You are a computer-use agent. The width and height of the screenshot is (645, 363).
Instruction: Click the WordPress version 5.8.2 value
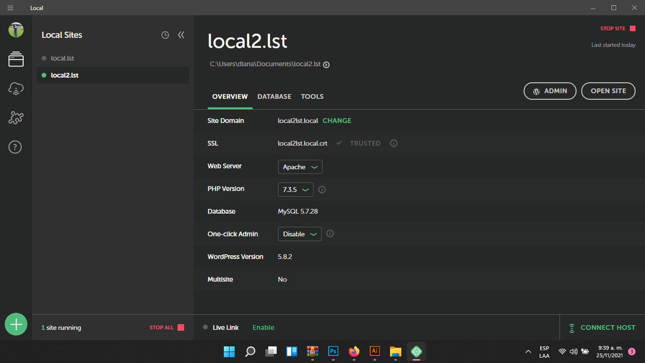coord(285,257)
